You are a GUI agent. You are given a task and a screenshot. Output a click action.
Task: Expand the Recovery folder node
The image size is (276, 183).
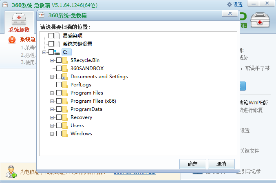pos(52,117)
